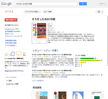
Task: Click the 星 1 つ rating row
Action: [x=79, y=66]
